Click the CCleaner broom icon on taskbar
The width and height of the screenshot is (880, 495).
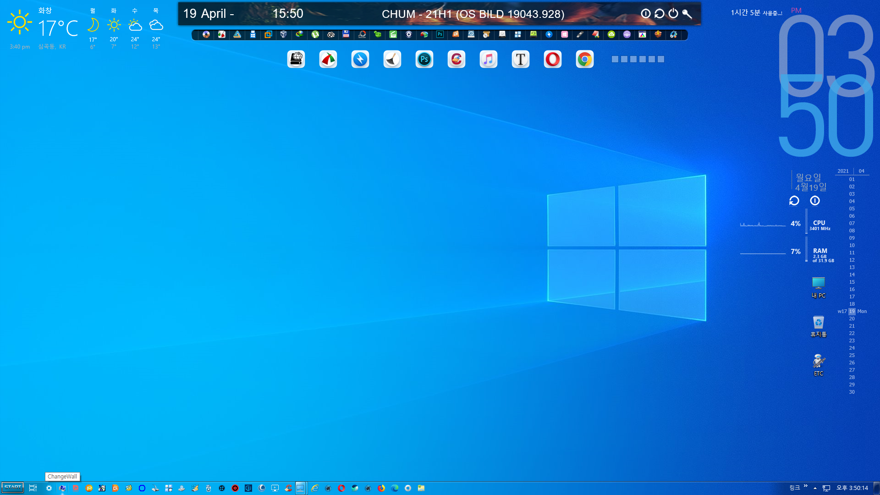click(288, 488)
